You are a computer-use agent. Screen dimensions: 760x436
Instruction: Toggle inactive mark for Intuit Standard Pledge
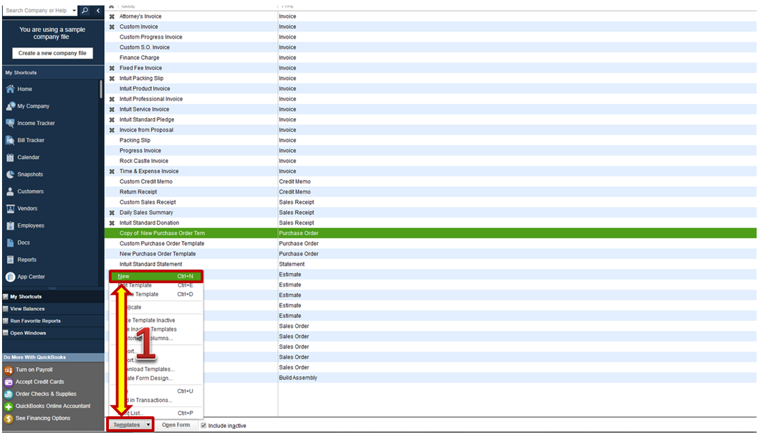click(112, 120)
